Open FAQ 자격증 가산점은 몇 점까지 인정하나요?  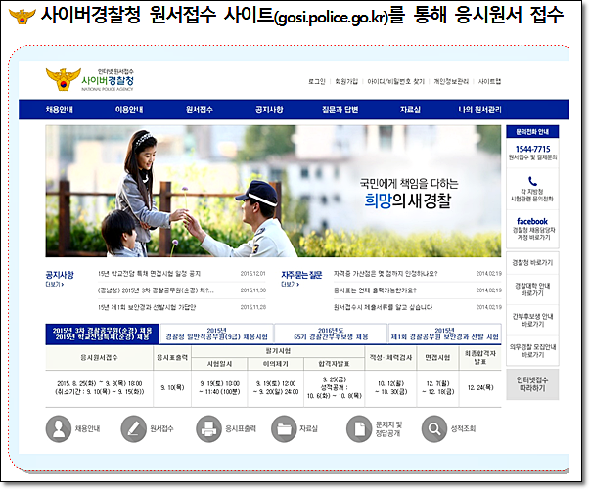[x=386, y=274]
